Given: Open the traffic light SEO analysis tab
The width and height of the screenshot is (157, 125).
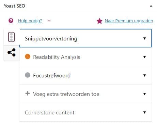Looking at the screenshot, I should click(x=11, y=37).
